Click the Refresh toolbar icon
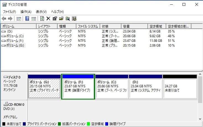This screenshot has width=203, height=127. pos(42,19)
